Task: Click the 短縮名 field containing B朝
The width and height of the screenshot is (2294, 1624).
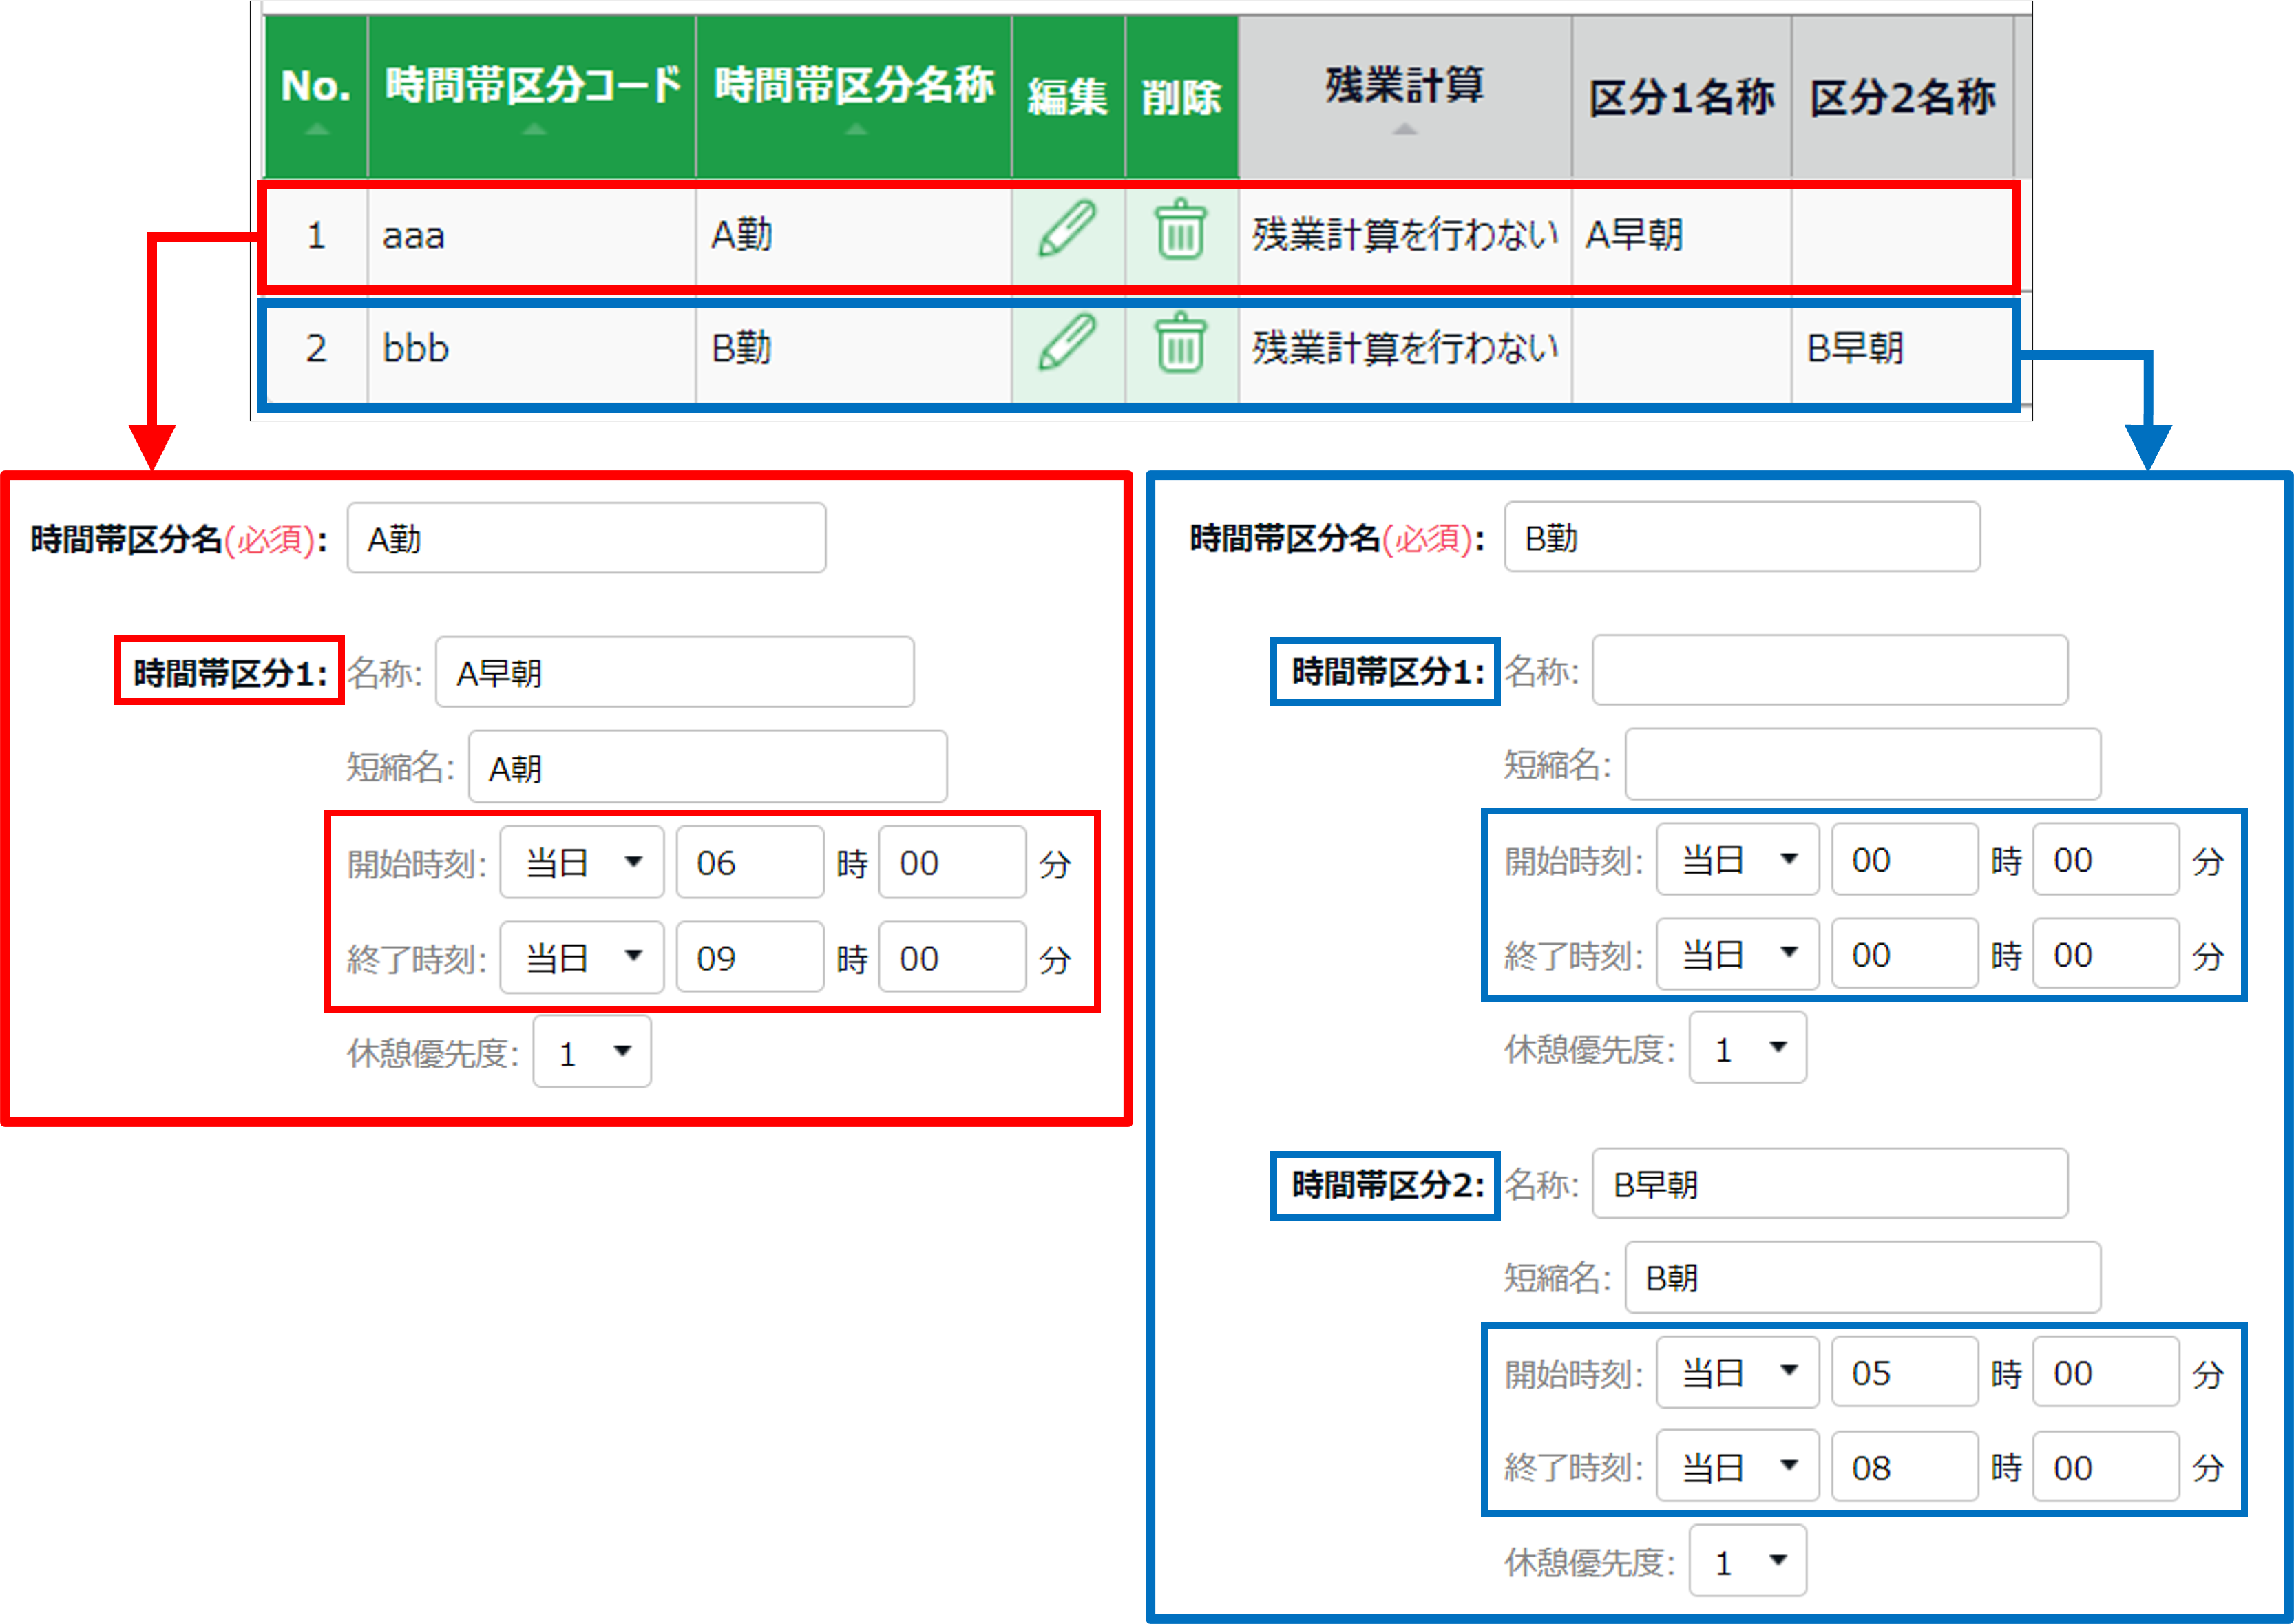Action: click(1862, 1278)
